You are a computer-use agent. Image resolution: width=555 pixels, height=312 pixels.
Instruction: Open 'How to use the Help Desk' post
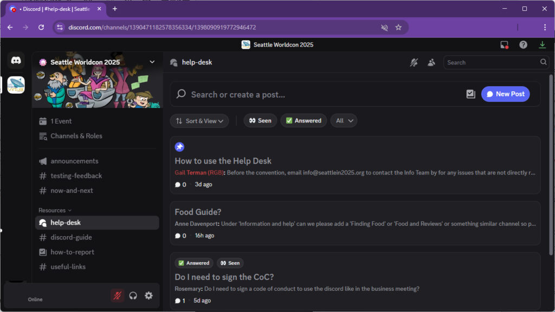point(355,165)
